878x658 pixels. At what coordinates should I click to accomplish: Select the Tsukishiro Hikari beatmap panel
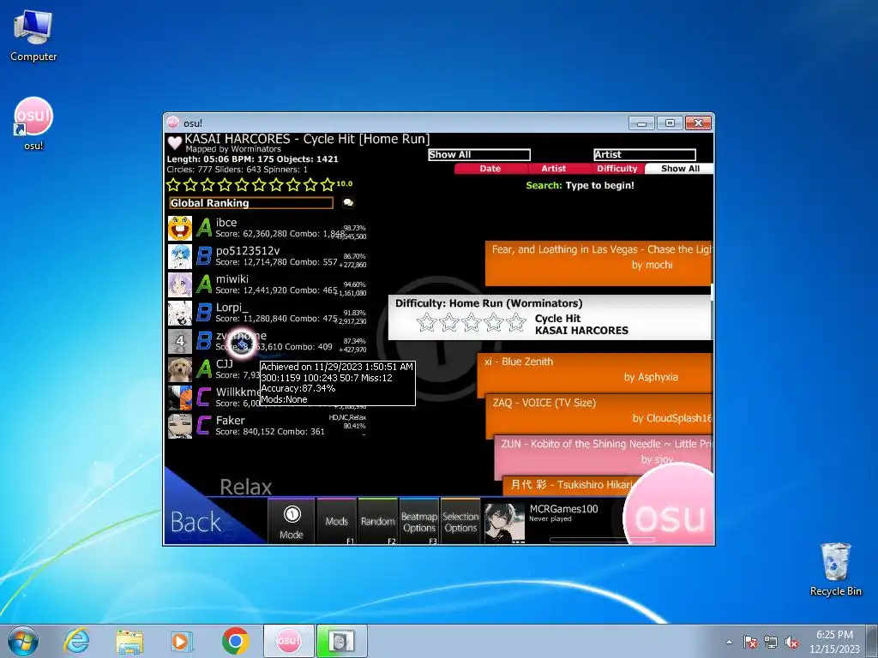566,485
